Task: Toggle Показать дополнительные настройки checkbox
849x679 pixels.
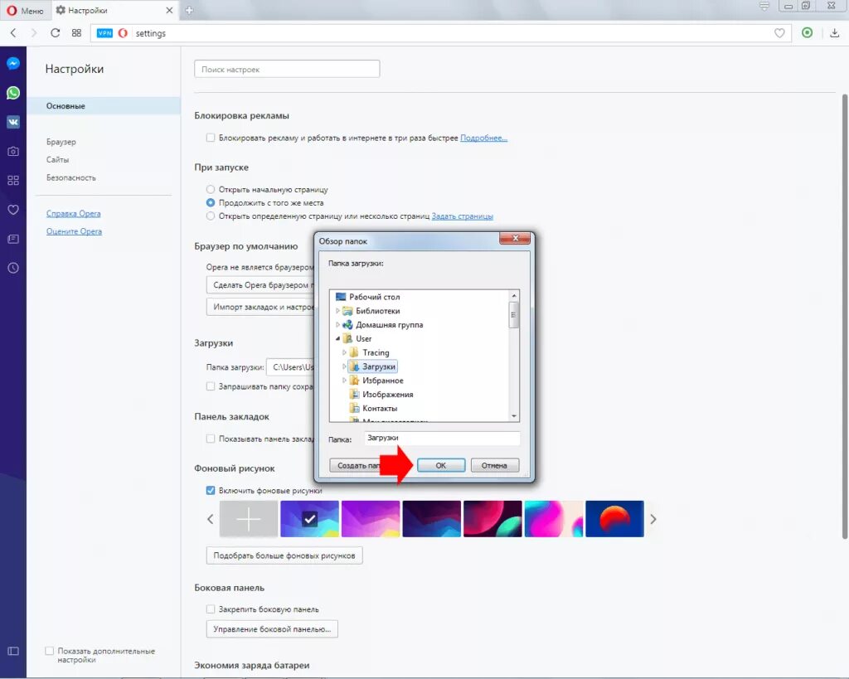Action: 49,651
